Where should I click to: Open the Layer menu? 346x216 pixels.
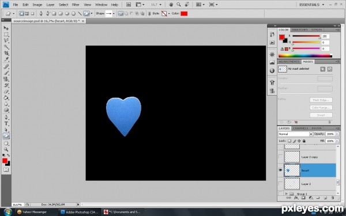click(x=50, y=5)
